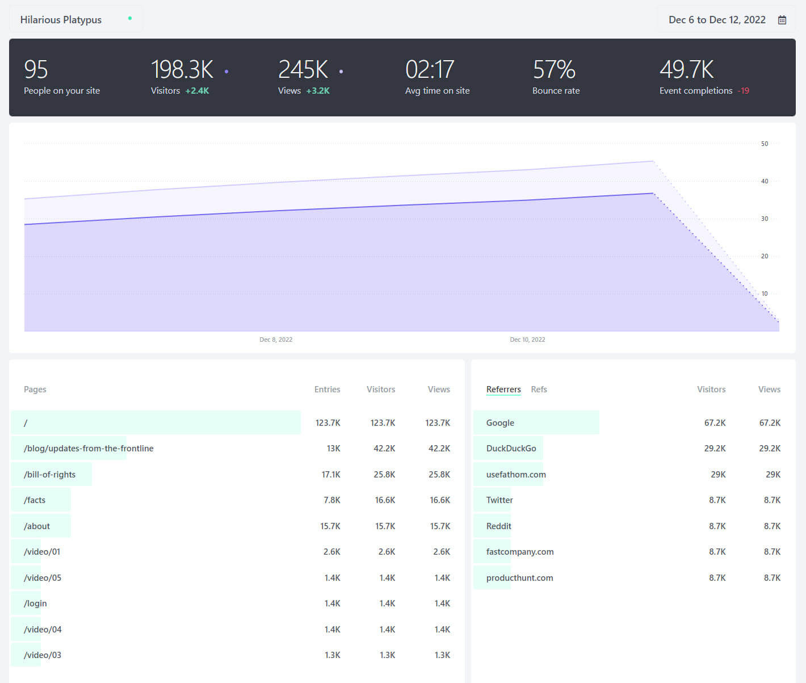Filter by the /facts page
Image resolution: width=806 pixels, height=683 pixels.
coord(237,500)
